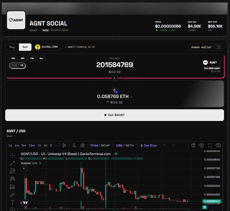Click the Sell $AGNT button
The height and width of the screenshot is (211, 230).
coord(115,115)
